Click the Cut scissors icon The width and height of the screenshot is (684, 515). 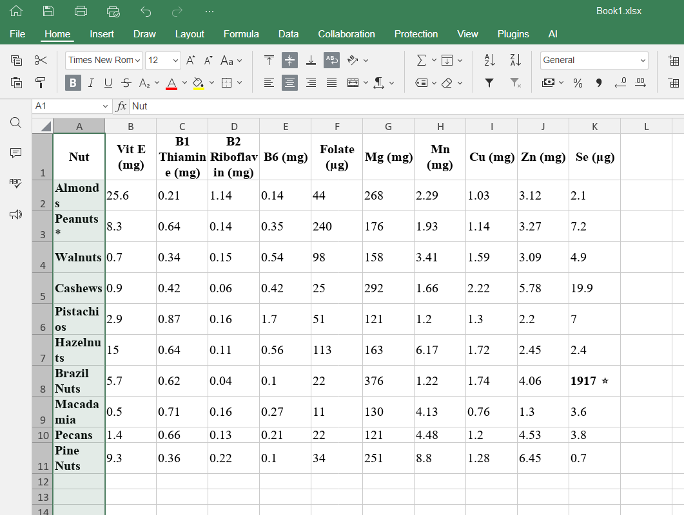[x=41, y=61]
